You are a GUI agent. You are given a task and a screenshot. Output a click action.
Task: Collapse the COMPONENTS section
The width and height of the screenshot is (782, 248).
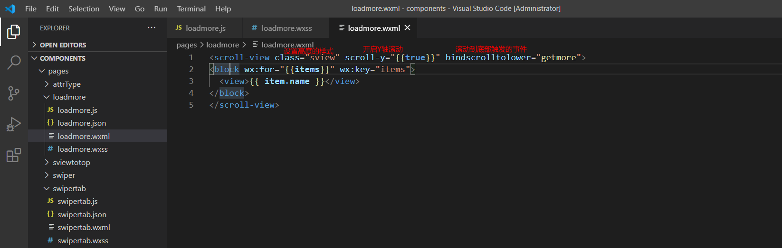pos(34,58)
